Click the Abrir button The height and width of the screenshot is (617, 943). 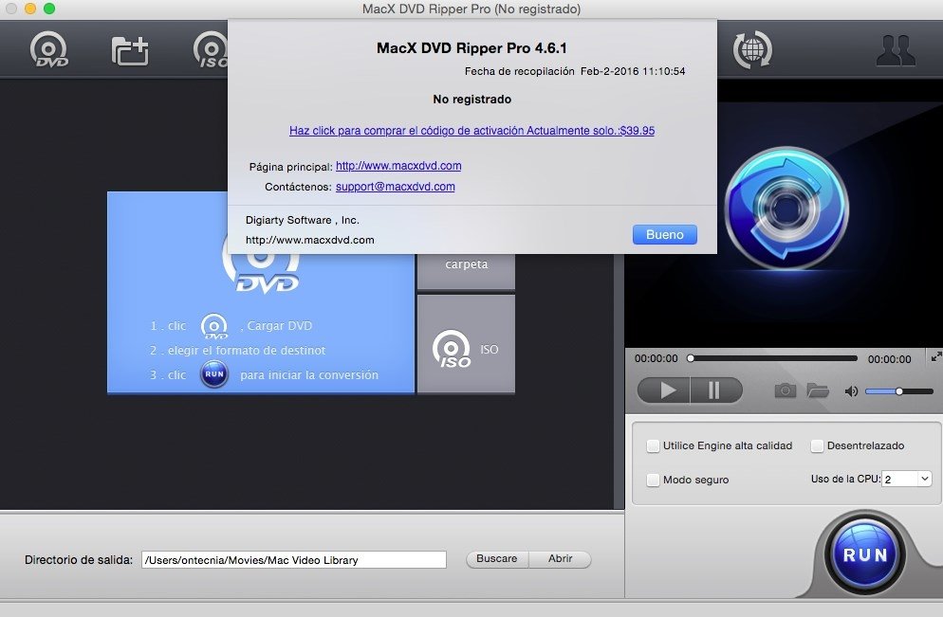click(560, 559)
